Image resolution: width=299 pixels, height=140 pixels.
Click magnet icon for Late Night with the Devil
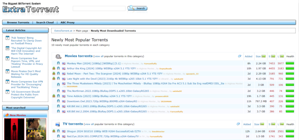coord(58,79)
